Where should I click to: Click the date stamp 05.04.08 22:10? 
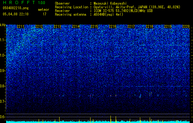pos(16,14)
